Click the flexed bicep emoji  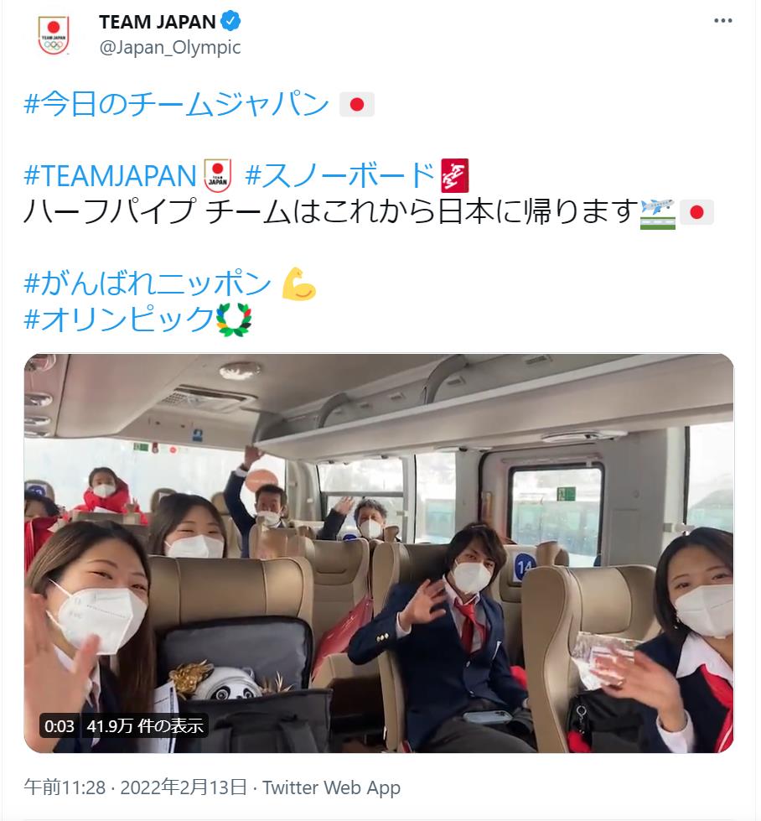tap(299, 283)
